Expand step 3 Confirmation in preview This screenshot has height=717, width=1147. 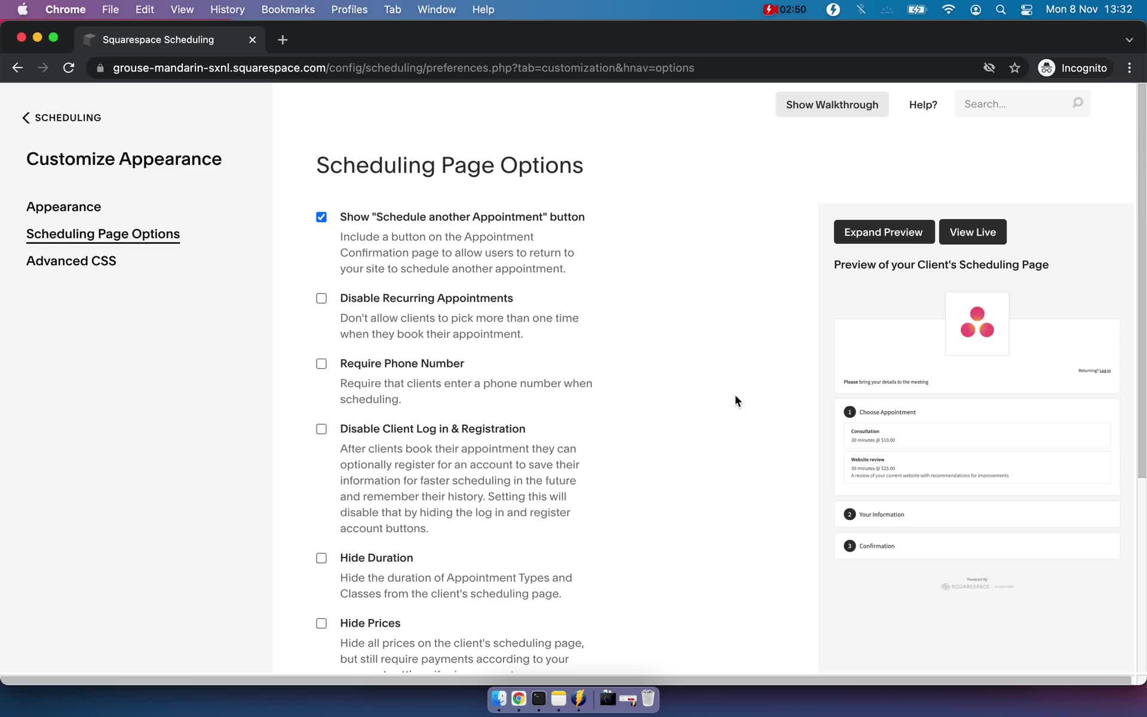(x=977, y=546)
